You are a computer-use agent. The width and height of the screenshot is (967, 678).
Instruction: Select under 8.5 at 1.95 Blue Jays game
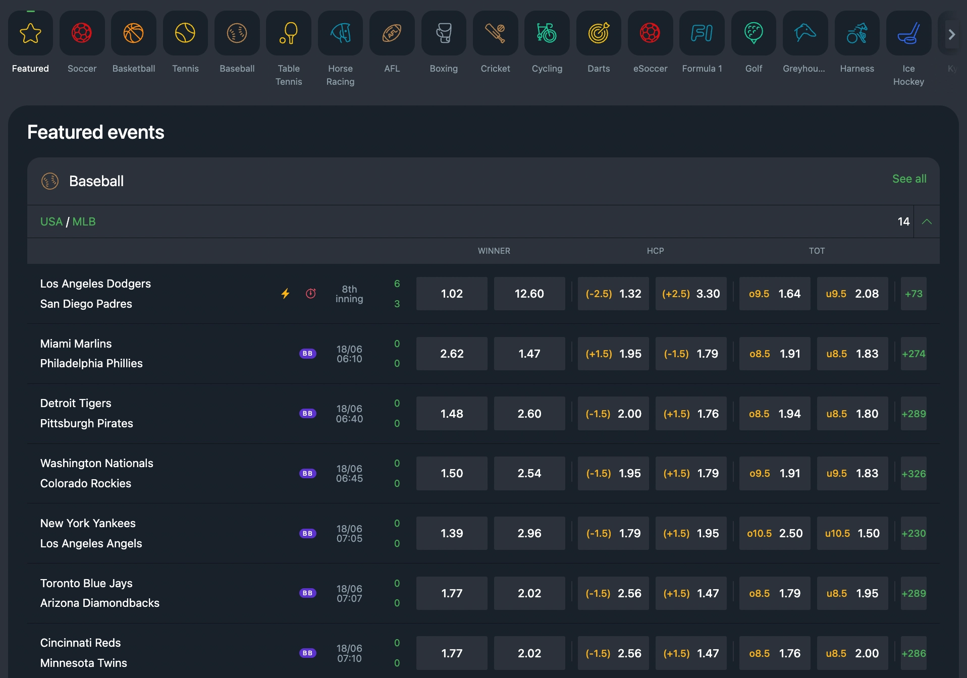[x=852, y=593]
